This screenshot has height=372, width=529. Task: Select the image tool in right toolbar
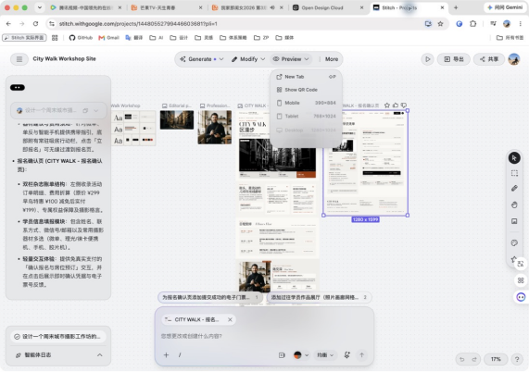tap(514, 221)
